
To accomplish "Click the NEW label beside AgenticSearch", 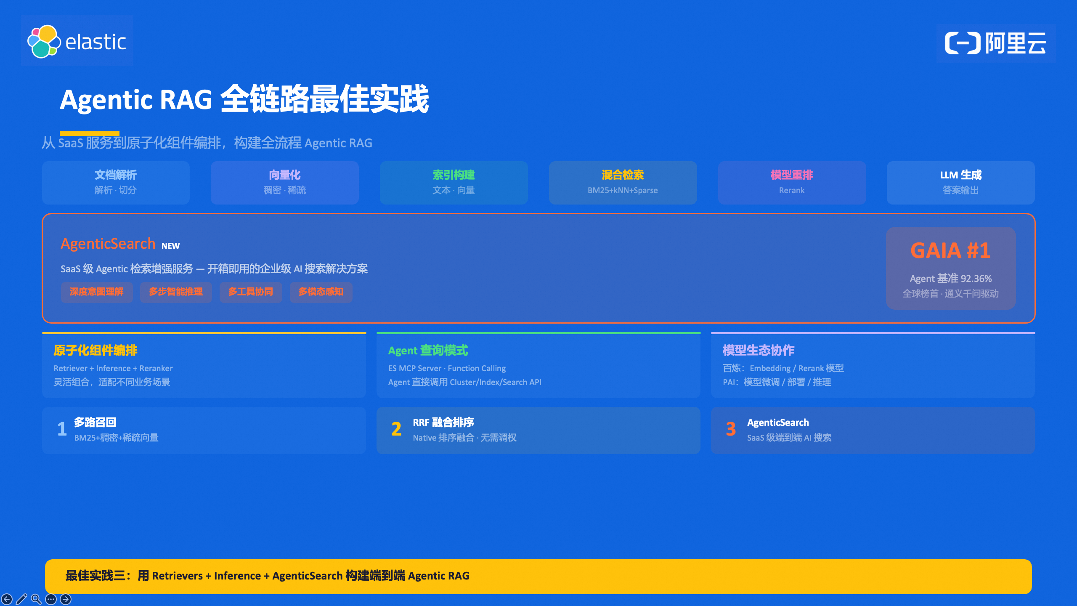I will (x=171, y=246).
